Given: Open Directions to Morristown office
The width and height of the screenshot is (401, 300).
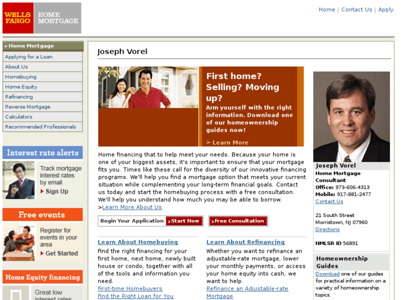Looking at the screenshot, I should pos(327,230).
